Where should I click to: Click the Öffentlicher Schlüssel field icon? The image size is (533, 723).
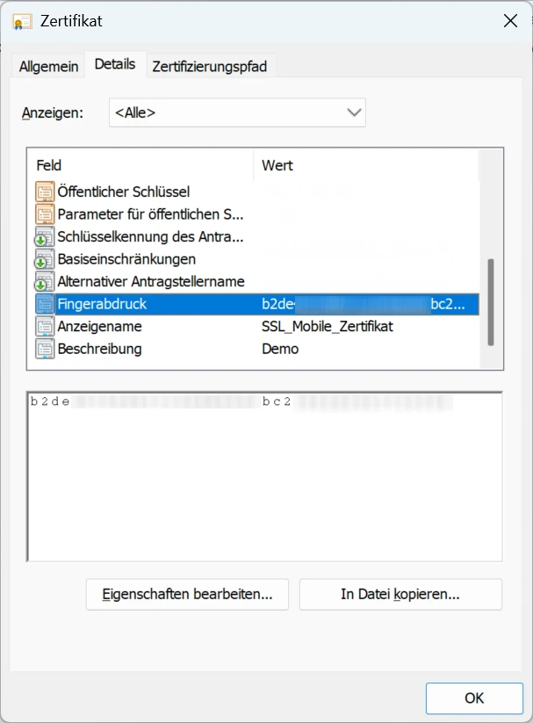(x=46, y=192)
